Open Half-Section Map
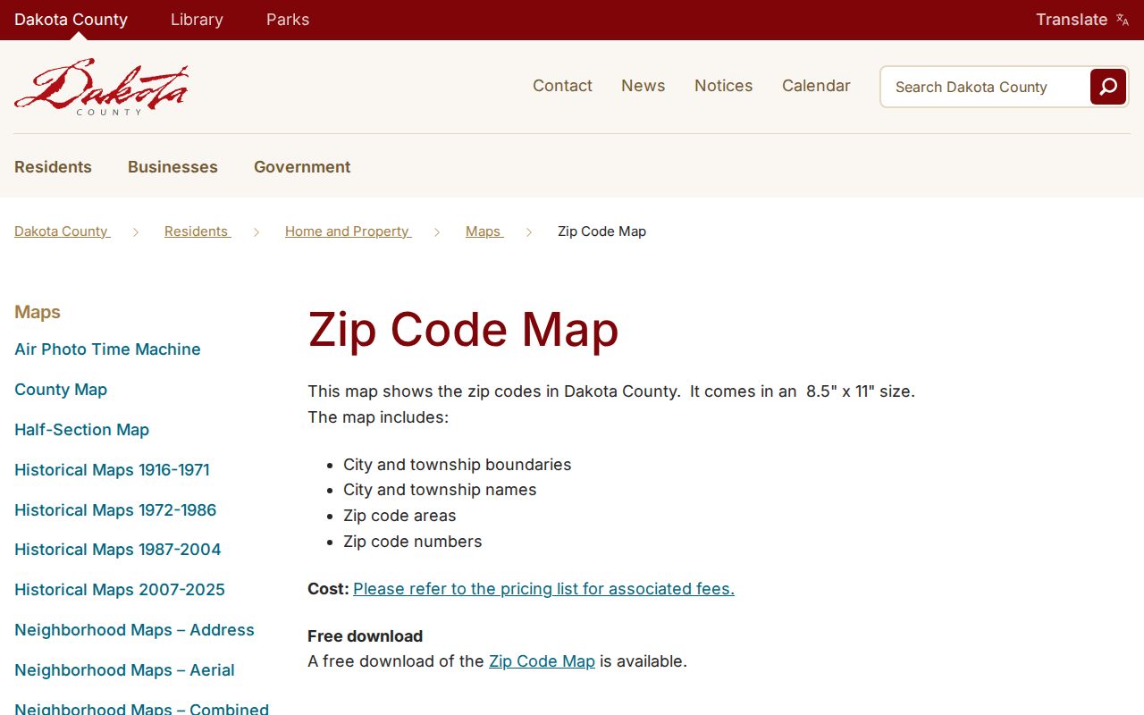 tap(81, 430)
